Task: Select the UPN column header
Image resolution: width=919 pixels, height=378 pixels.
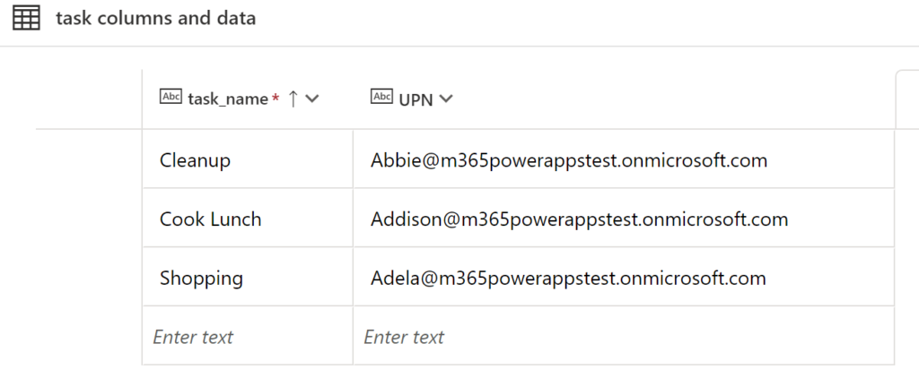Action: [x=415, y=99]
